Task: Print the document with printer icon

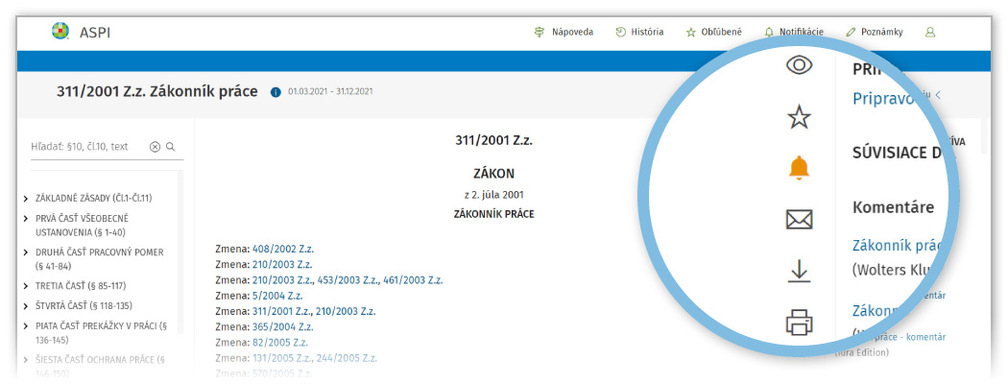Action: point(799,324)
